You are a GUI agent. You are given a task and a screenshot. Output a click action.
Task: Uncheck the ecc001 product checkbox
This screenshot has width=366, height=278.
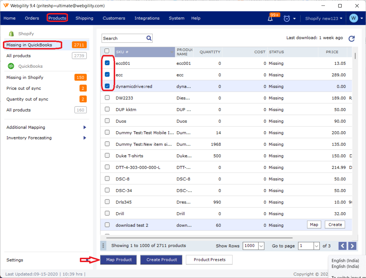point(107,63)
